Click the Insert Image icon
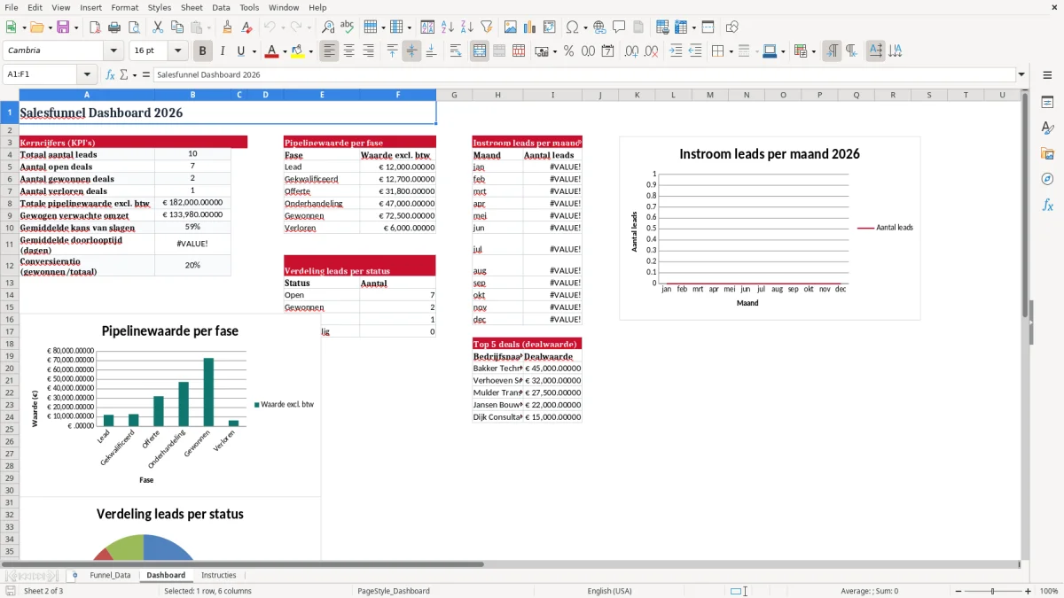Image resolution: width=1064 pixels, height=598 pixels. click(511, 27)
